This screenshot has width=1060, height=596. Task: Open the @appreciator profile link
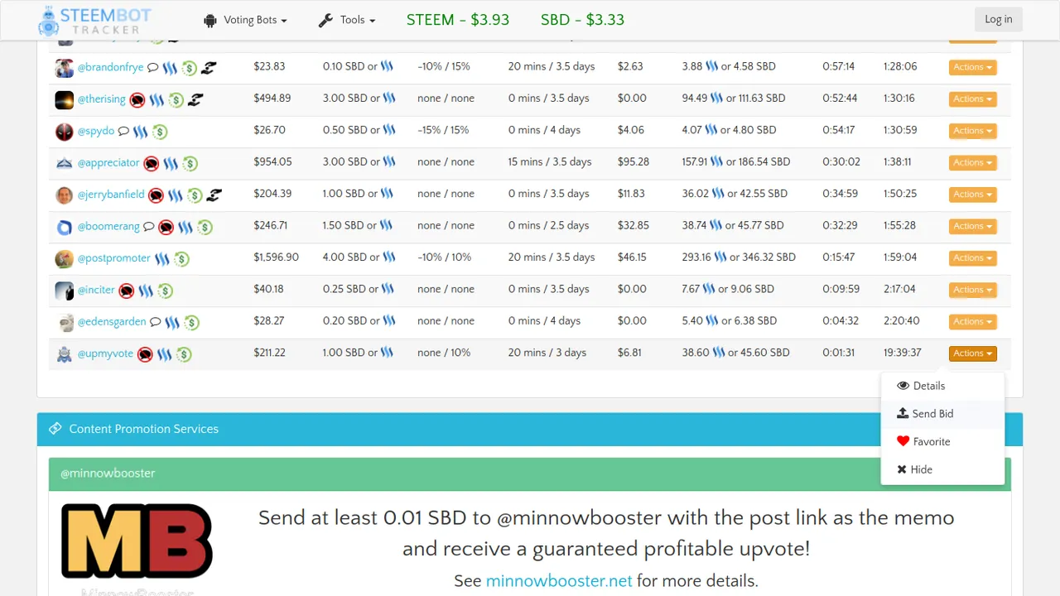tap(108, 163)
